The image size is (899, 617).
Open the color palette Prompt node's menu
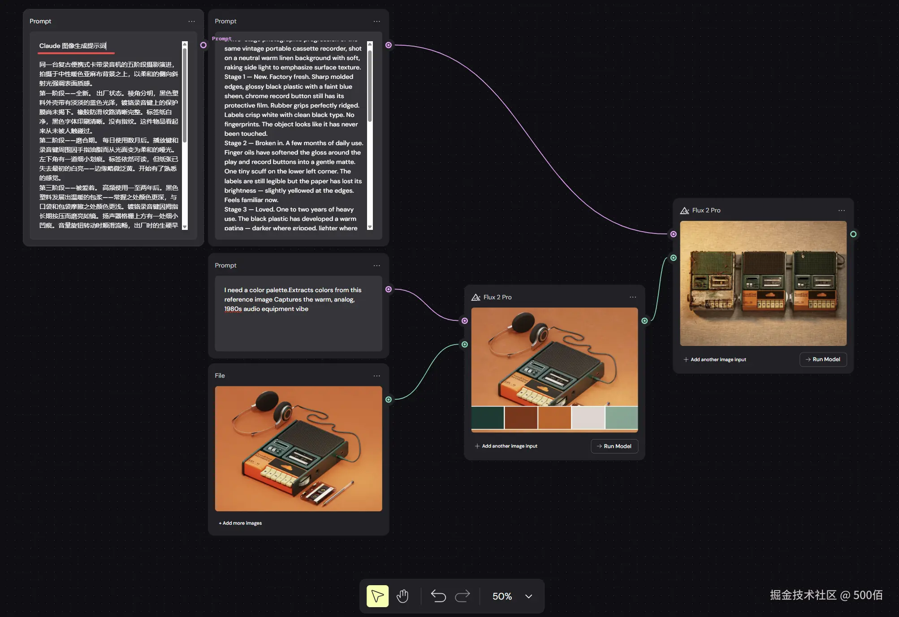coord(376,266)
